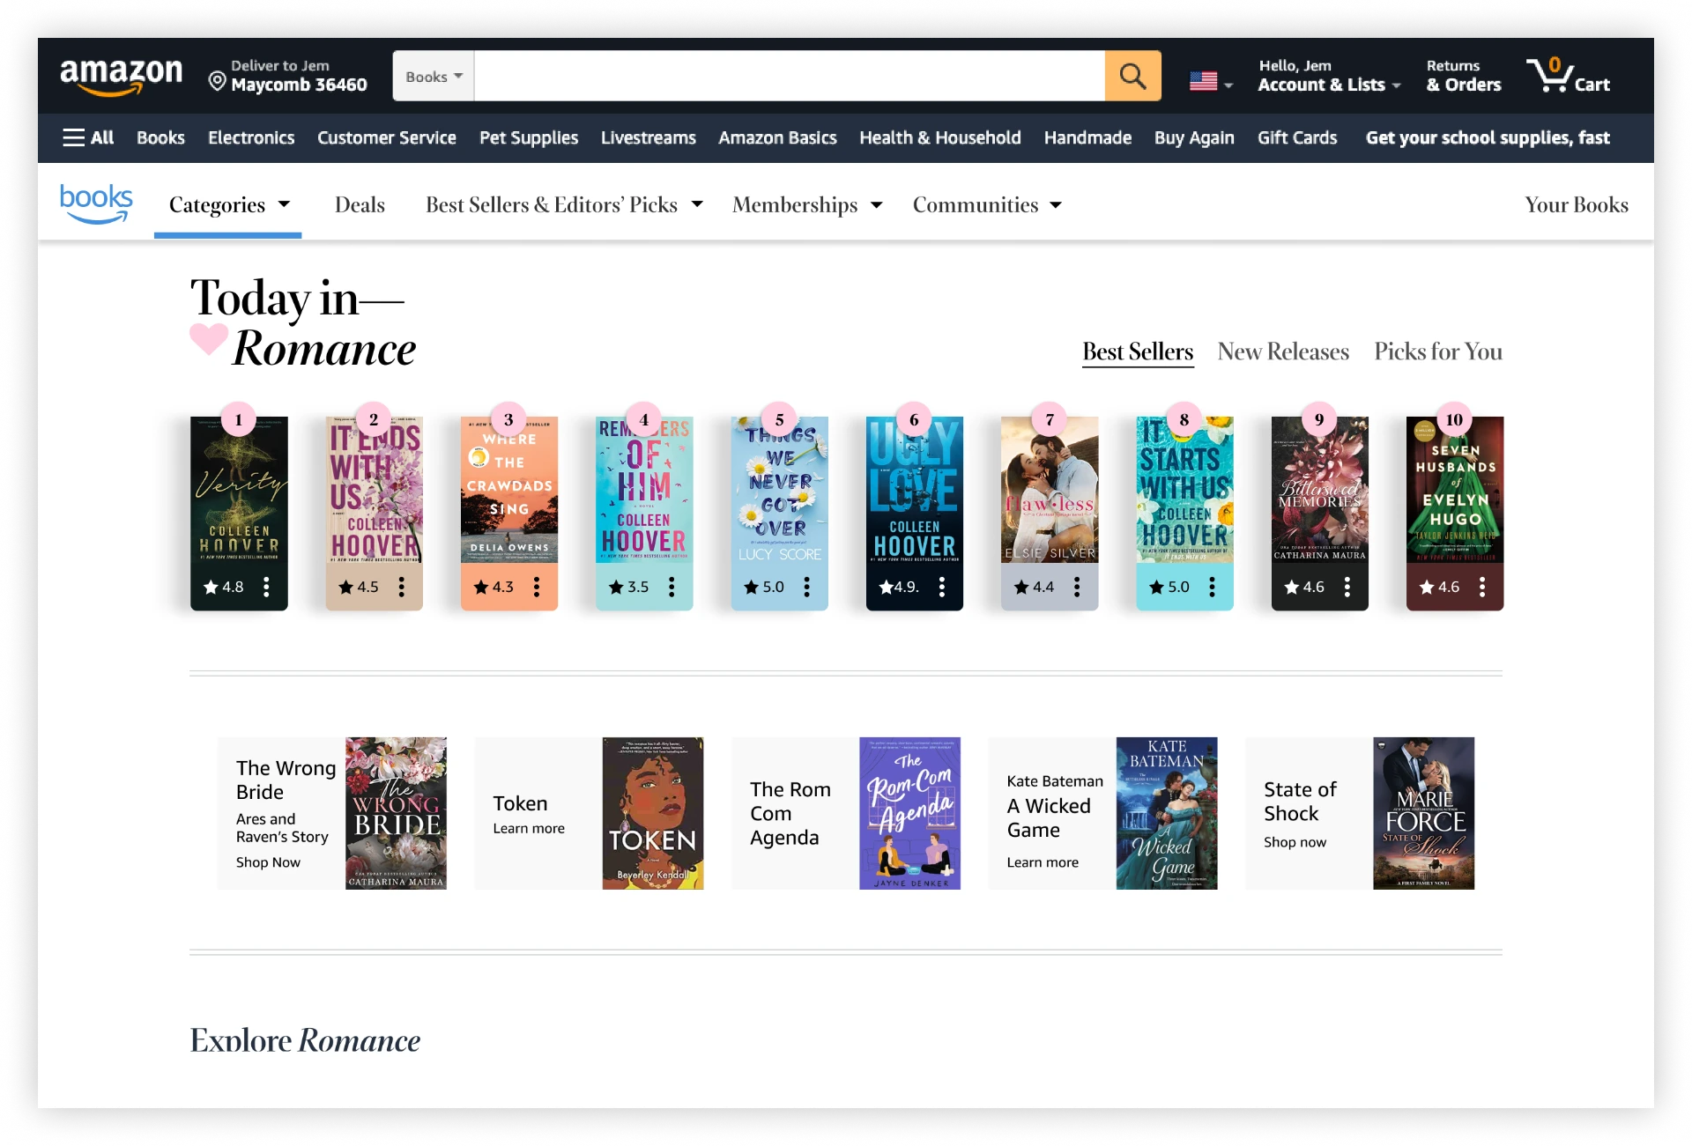Image resolution: width=1692 pixels, height=1146 pixels.
Task: Open the All hamburger menu
Action: coord(88,137)
